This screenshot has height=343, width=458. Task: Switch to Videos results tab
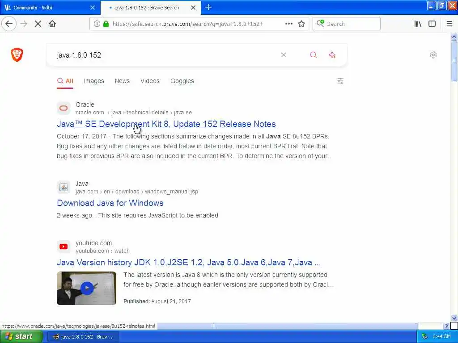[150, 81]
